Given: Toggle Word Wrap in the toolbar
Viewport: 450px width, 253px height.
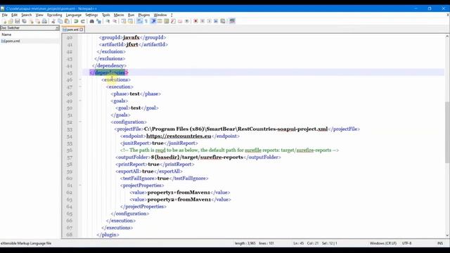Looking at the screenshot, I should tap(139, 21).
